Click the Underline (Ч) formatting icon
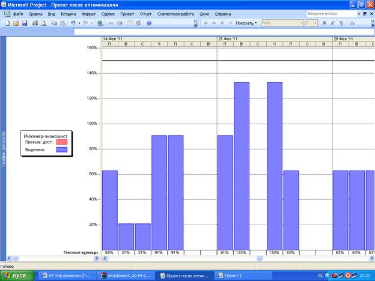This screenshot has width=375, height=281. tap(341, 23)
